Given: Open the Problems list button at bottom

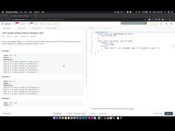Looking at the screenshot, I should 7,114.
